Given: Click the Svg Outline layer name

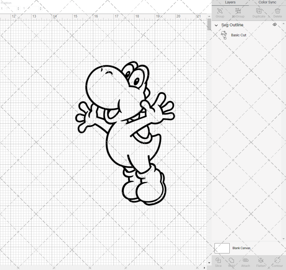Looking at the screenshot, I should tap(232, 25).
